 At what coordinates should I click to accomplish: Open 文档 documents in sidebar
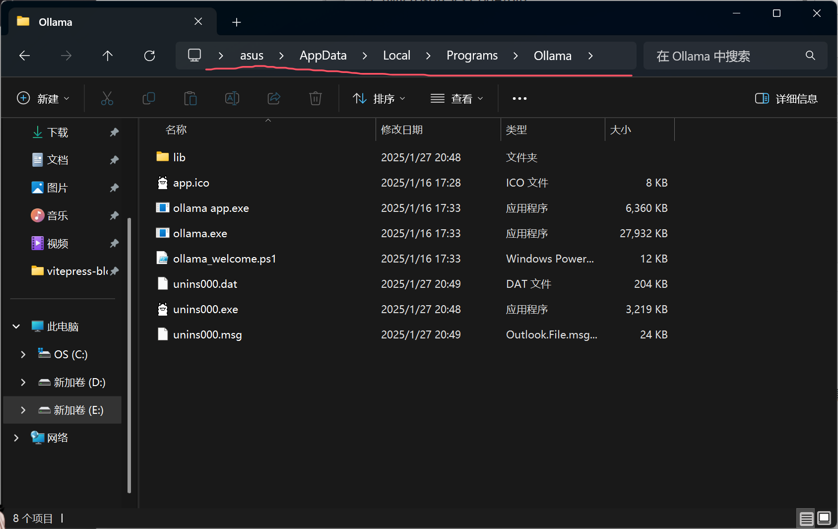tap(50, 160)
